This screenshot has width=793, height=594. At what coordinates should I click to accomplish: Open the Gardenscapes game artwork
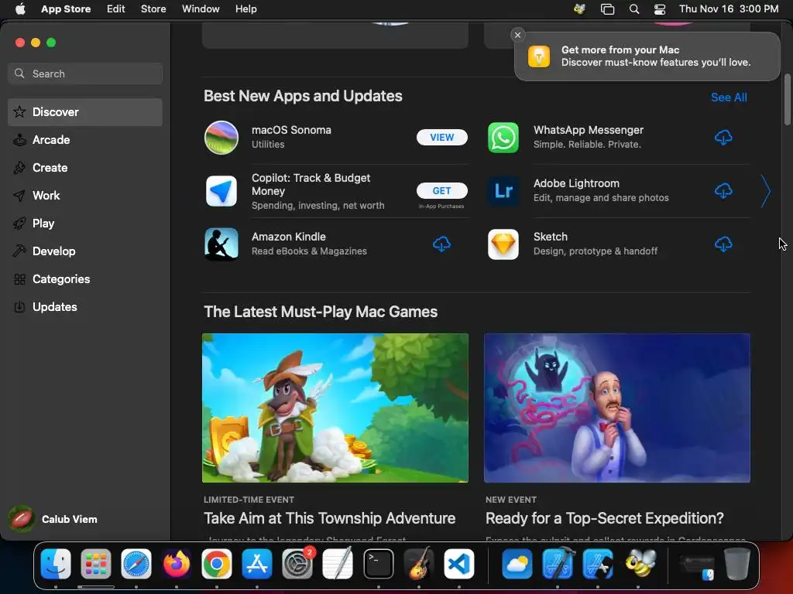click(x=617, y=408)
